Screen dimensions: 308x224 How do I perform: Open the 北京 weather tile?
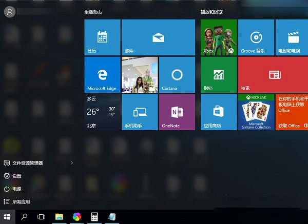coord(102,112)
